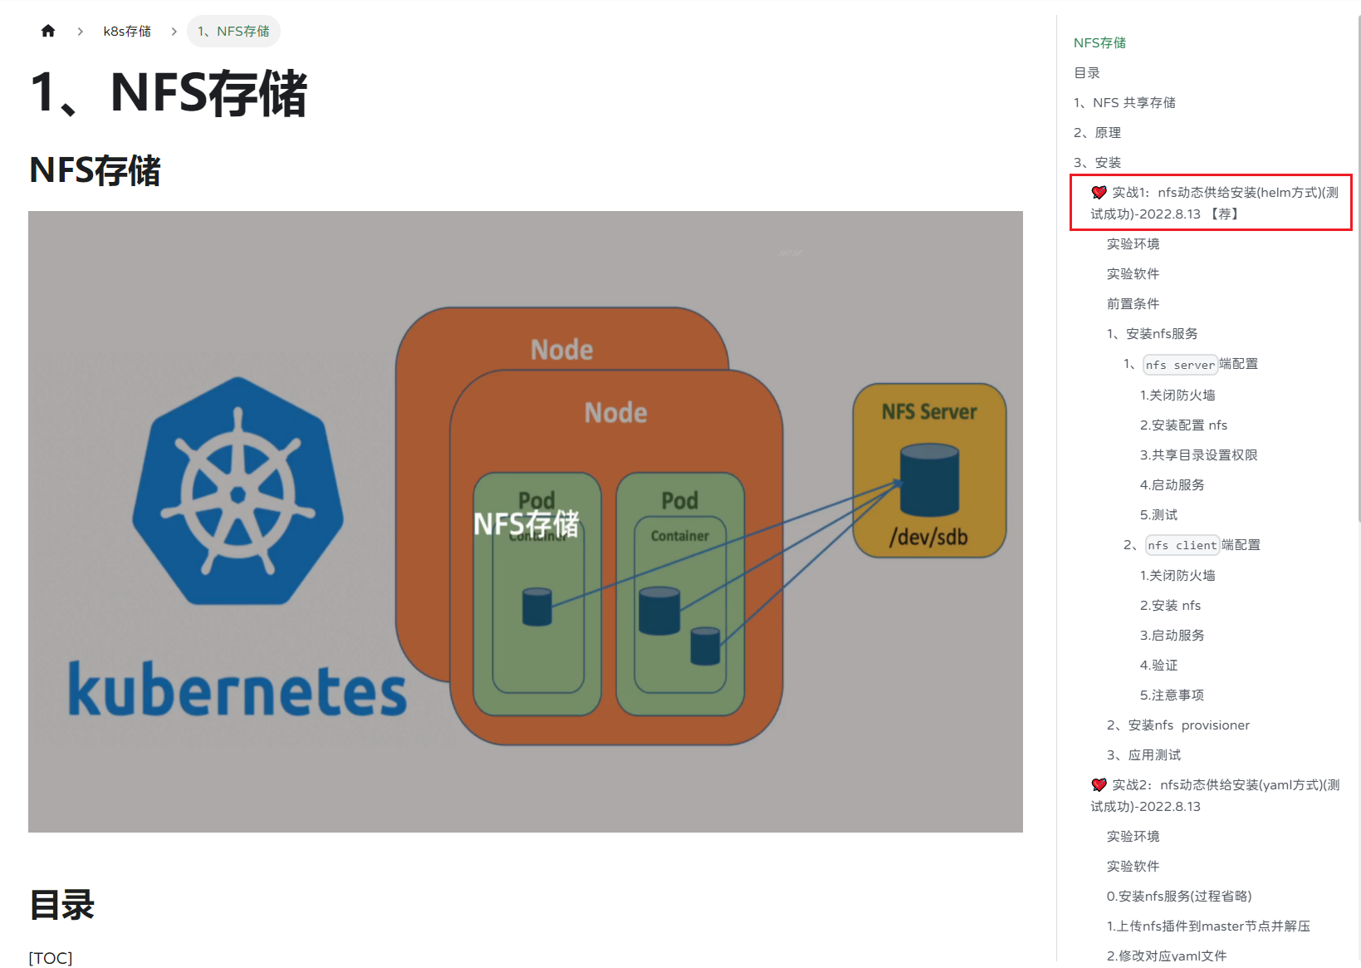The image size is (1361, 968).
Task: Go to 2、安装nfs provisioner entry
Action: (x=1177, y=725)
